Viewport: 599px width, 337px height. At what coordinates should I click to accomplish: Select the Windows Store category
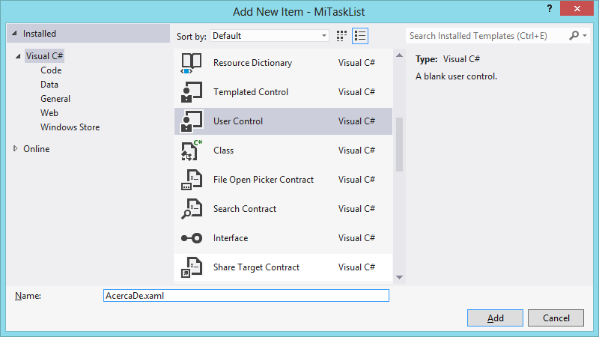coord(70,127)
